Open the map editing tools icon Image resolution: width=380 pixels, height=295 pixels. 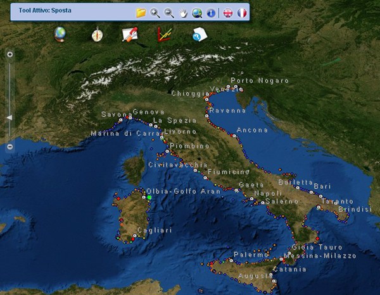[x=130, y=34]
